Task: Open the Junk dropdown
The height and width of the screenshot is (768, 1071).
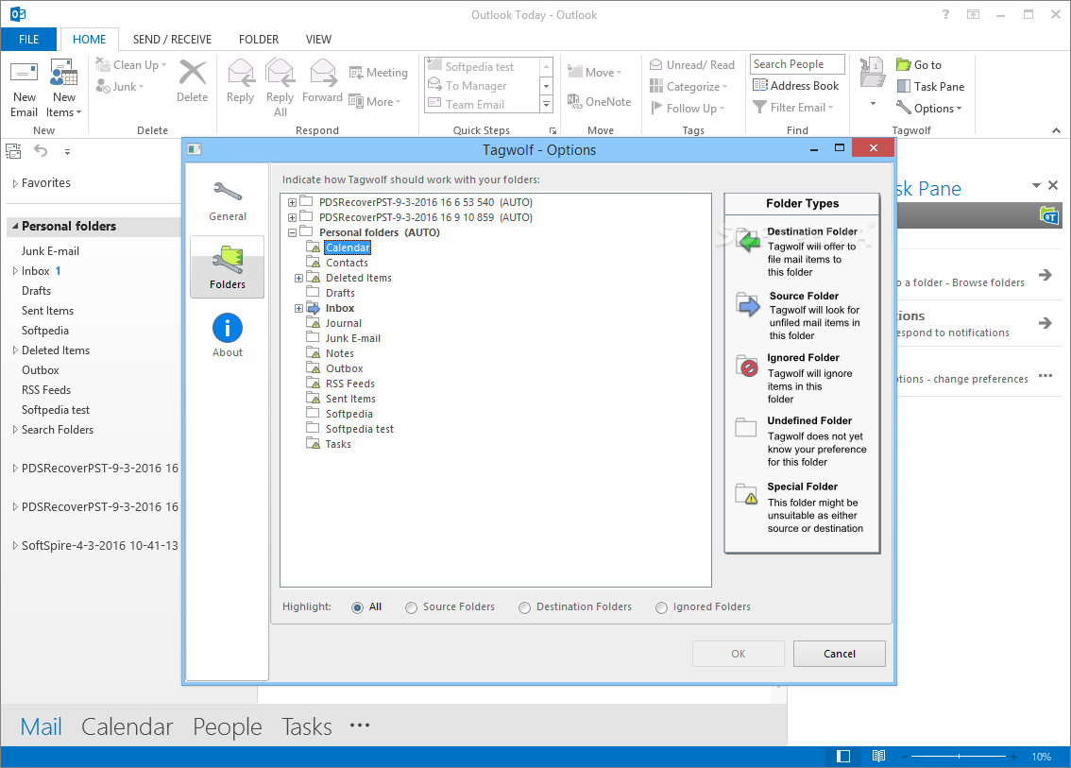Action: pyautogui.click(x=120, y=87)
